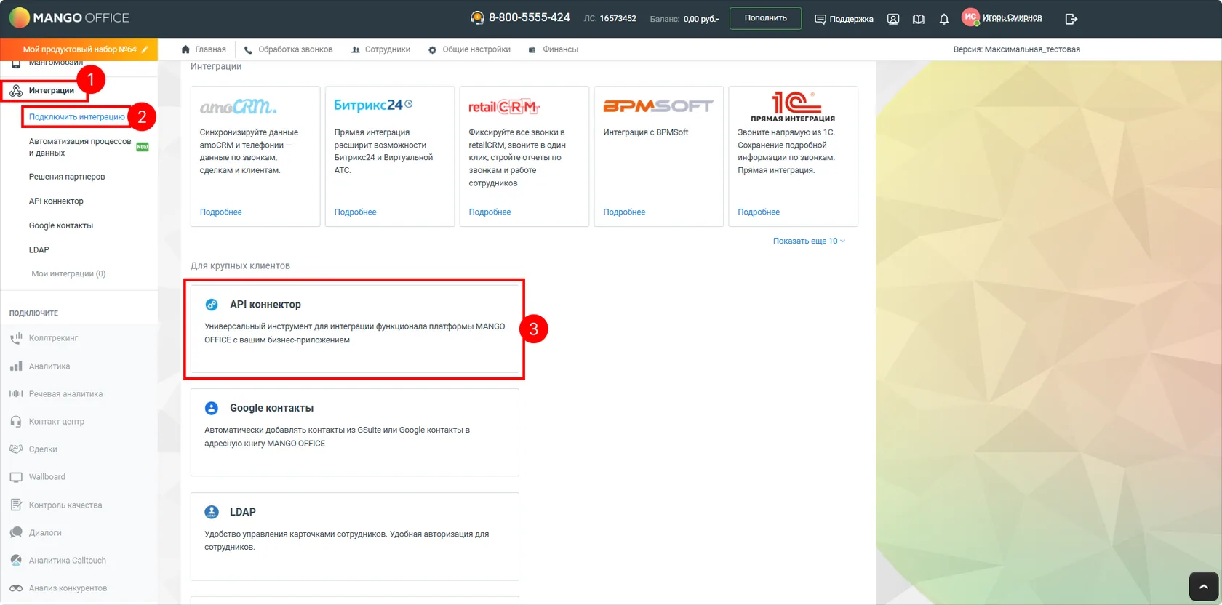Click the Пополнить button
The height and width of the screenshot is (605, 1222).
(x=765, y=18)
